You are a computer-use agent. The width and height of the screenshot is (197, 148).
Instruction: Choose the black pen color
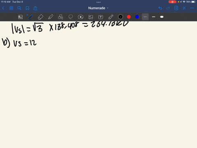click(x=121, y=17)
